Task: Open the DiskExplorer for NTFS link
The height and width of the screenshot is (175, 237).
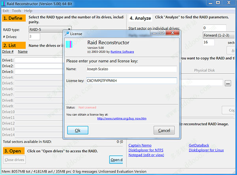Action: click(146, 150)
